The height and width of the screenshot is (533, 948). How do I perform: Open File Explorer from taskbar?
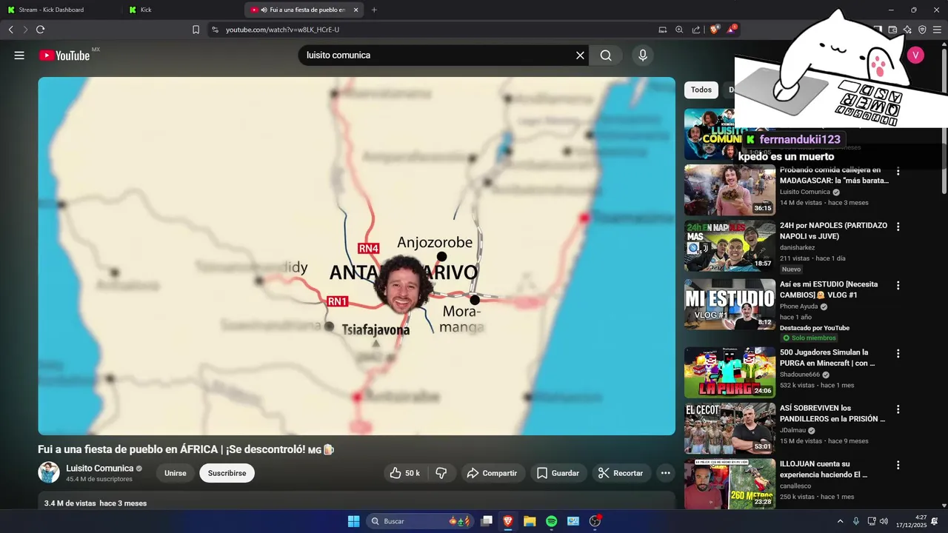point(530,521)
